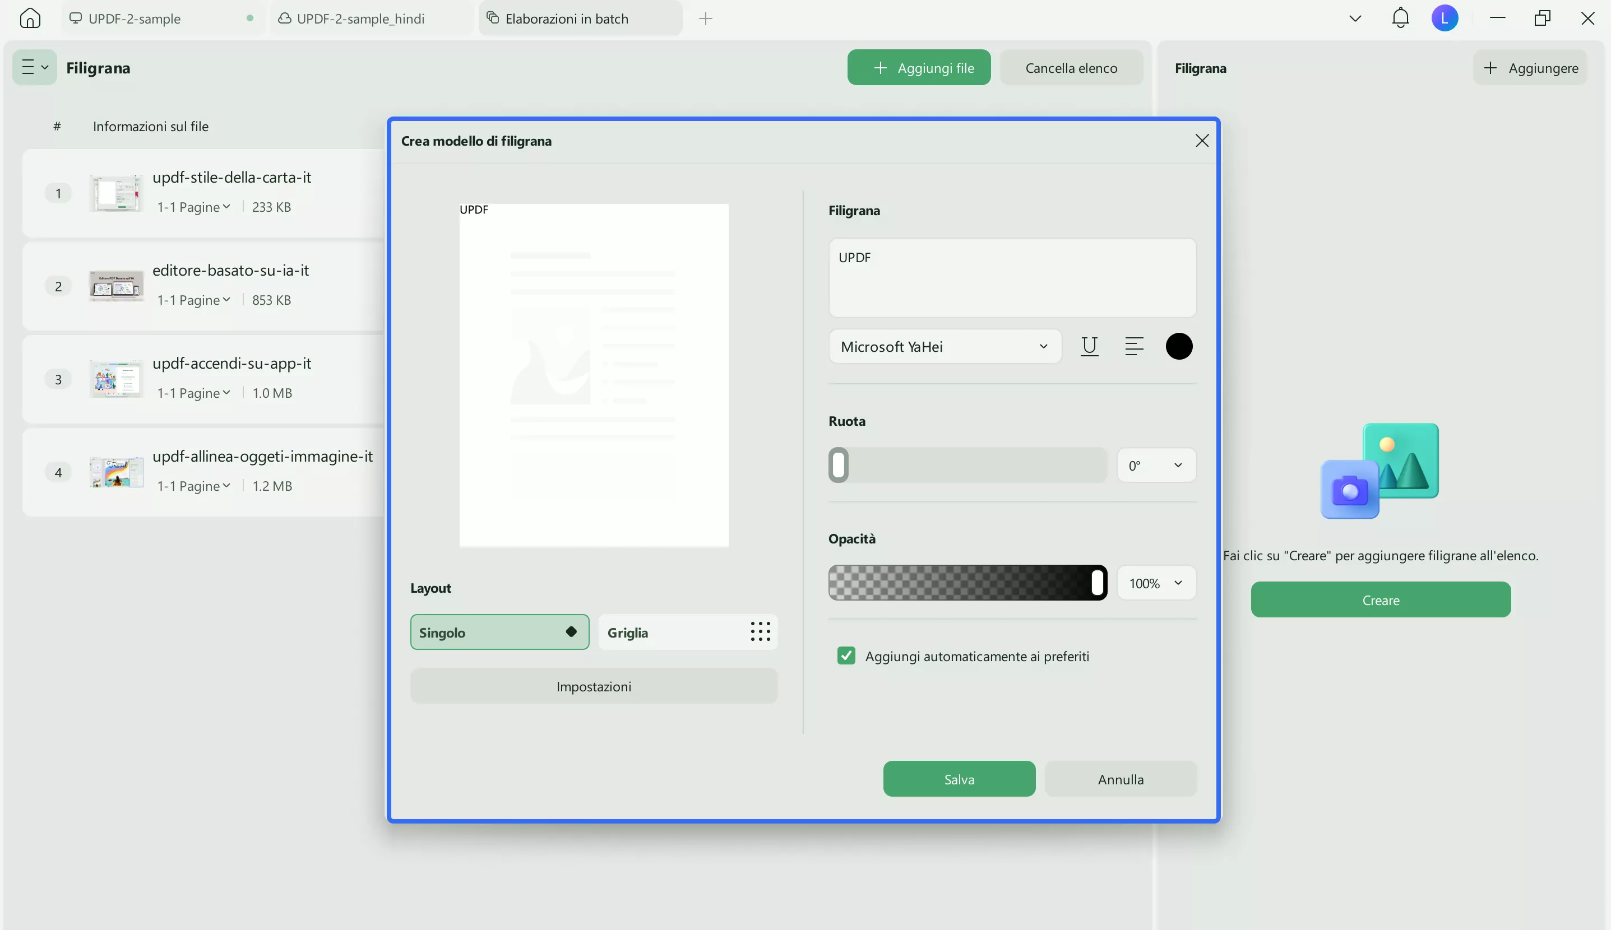Open the batch tools list menu icon
This screenshot has width=1611, height=930.
click(x=35, y=67)
